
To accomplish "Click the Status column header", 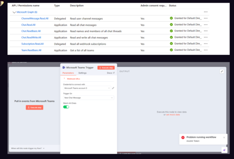I will point(173,6).
